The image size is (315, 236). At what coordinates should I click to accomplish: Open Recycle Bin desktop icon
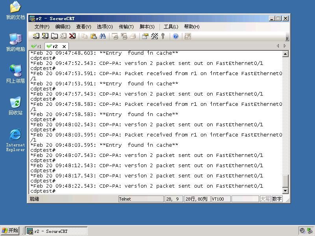point(15,106)
